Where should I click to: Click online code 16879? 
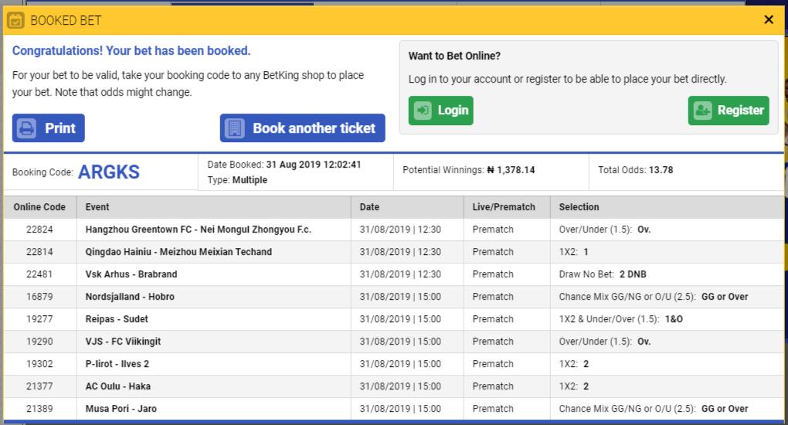tap(39, 297)
